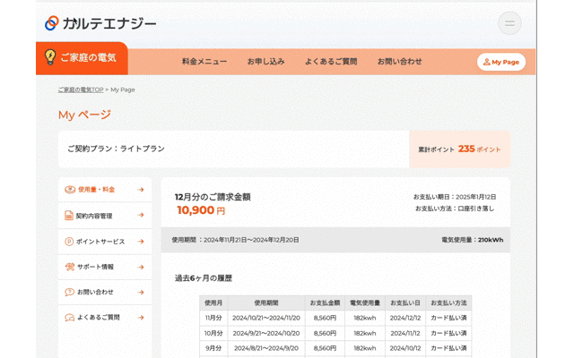
Task: Click the 11月分 row cell
Action: (213, 318)
